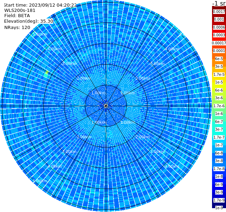This screenshot has height=212, width=226.
Task: Select the 0.0006 colorbar value
Action: [219, 27]
